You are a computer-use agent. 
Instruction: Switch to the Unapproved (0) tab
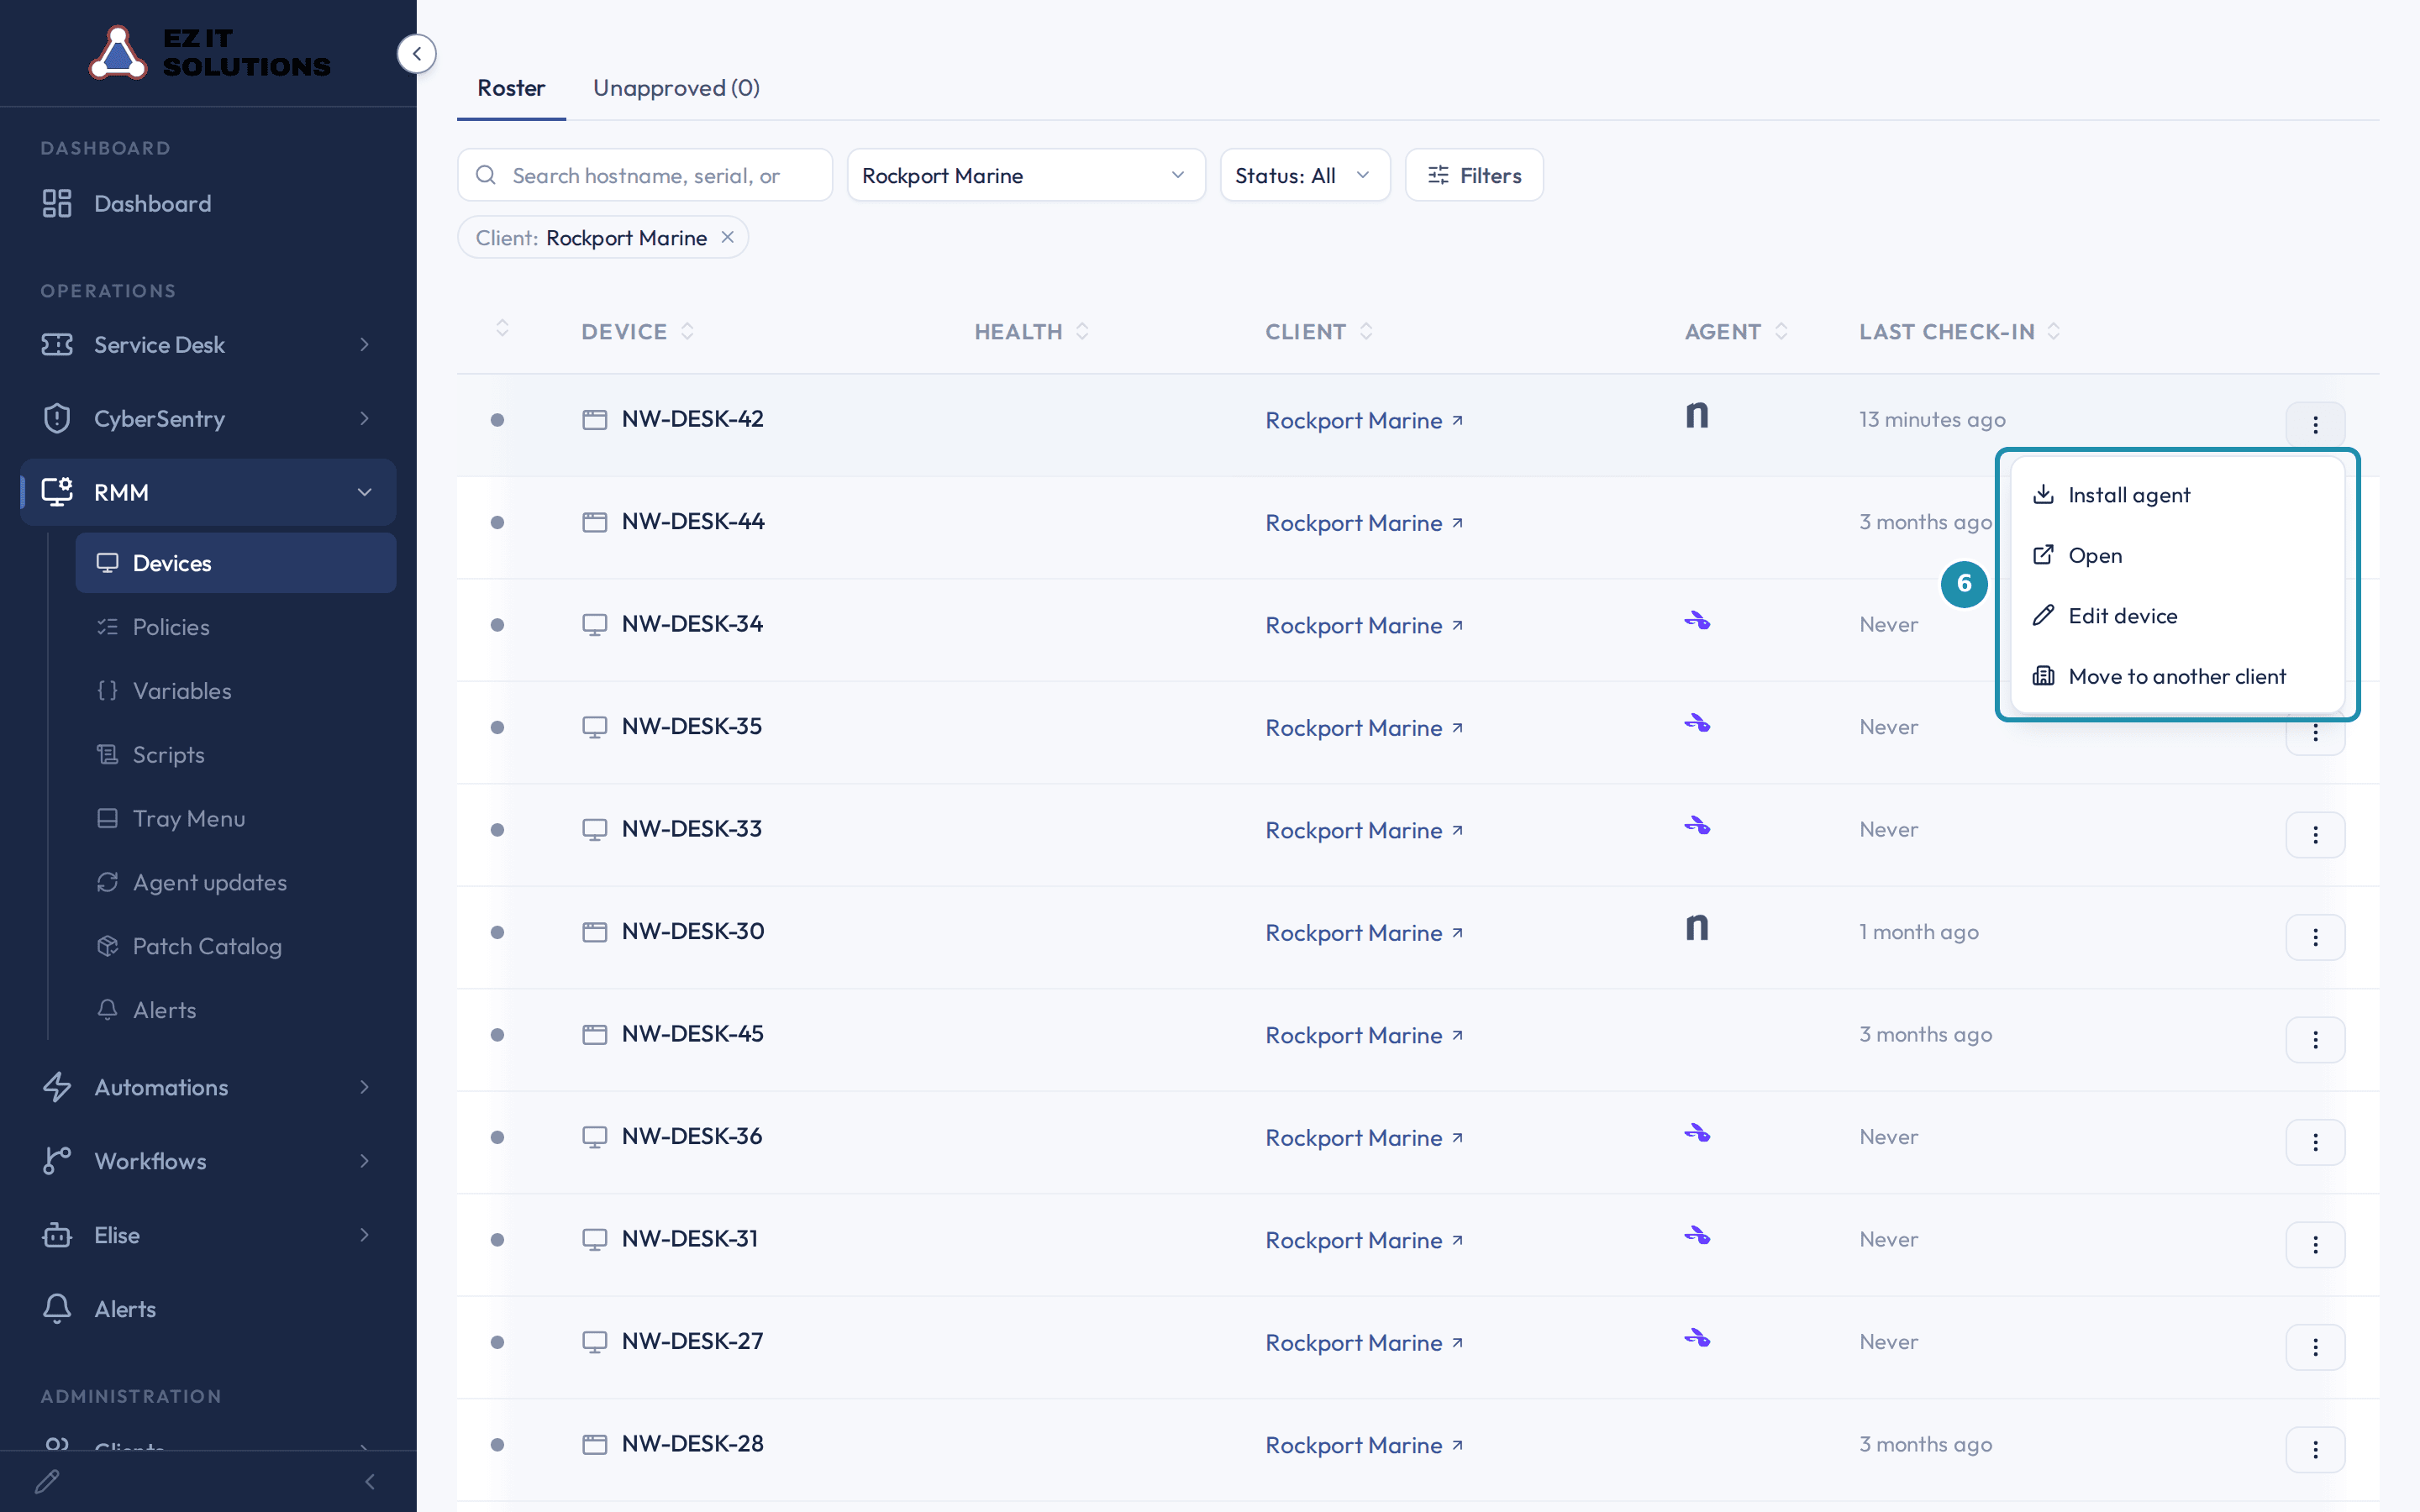point(676,88)
